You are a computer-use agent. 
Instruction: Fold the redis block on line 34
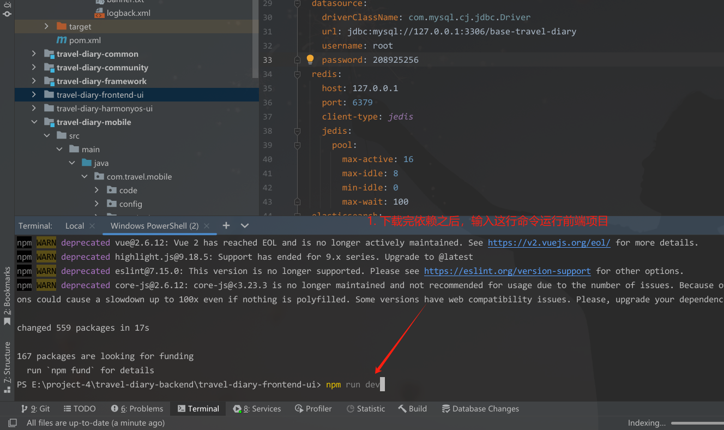[297, 74]
